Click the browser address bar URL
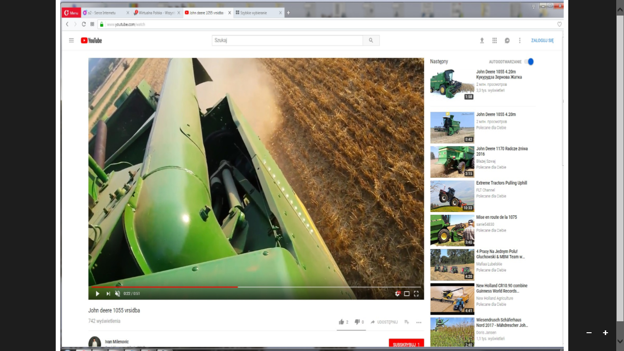This screenshot has width=624, height=351. [x=126, y=24]
